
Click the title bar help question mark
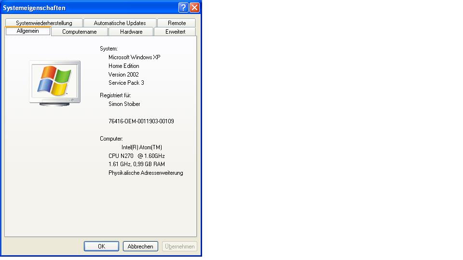pyautogui.click(x=183, y=7)
